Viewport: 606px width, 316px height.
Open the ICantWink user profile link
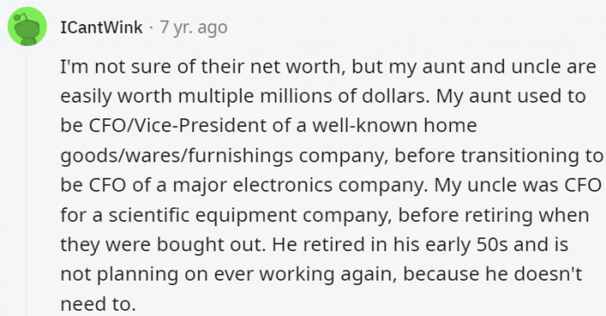pos(101,28)
